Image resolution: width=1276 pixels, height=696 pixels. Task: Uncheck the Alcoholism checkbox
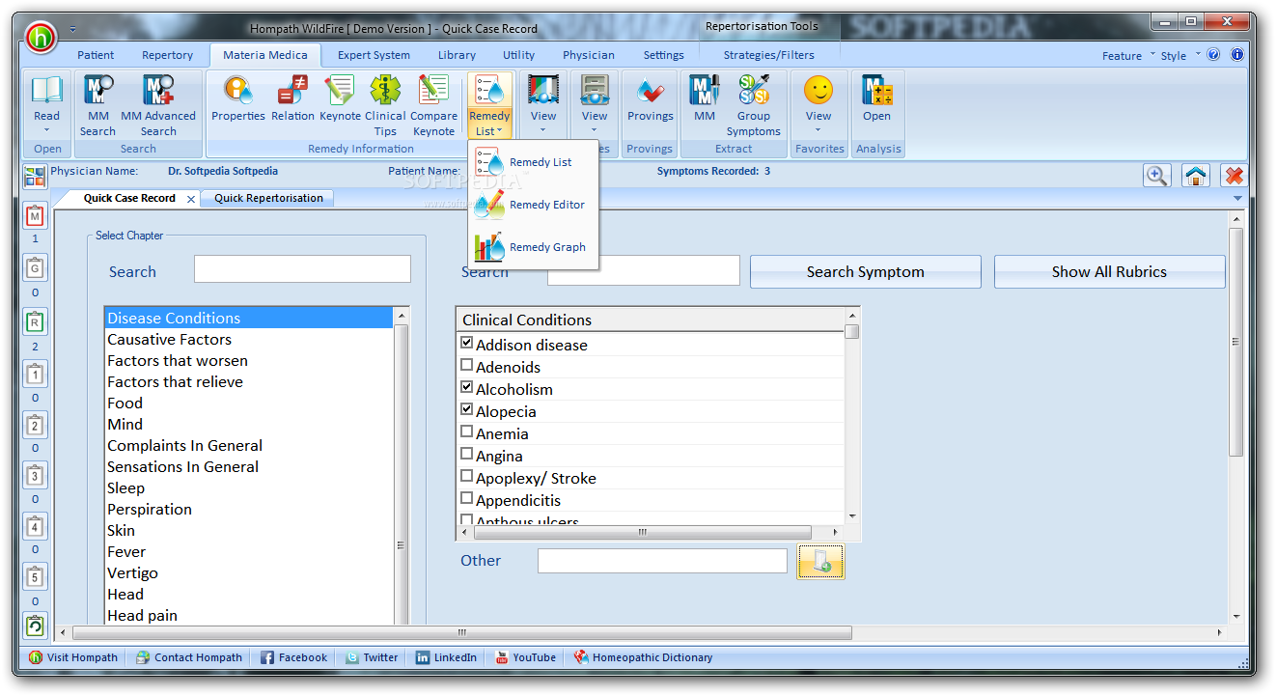[467, 387]
